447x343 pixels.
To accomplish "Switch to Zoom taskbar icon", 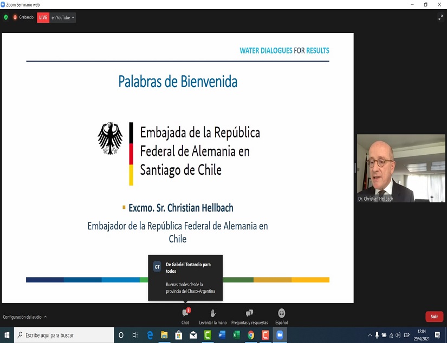I will pyautogui.click(x=280, y=335).
